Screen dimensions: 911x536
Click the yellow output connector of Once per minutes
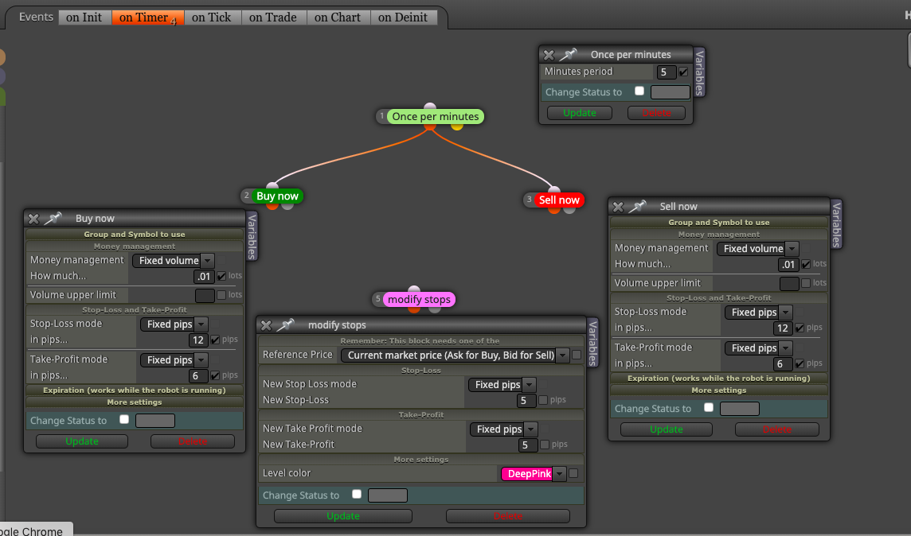point(457,126)
